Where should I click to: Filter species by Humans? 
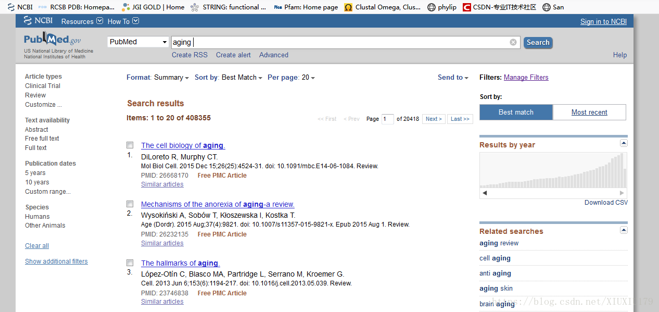[37, 217]
